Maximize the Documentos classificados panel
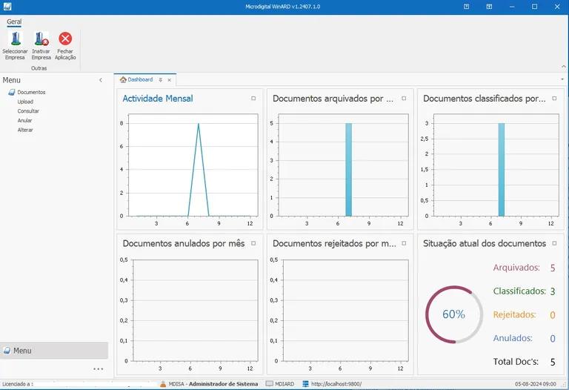Viewport: 569px width, 390px height. coord(554,99)
